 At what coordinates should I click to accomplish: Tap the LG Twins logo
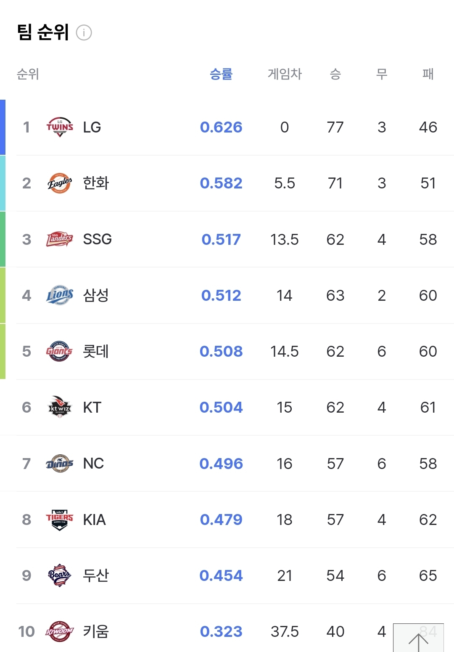click(x=59, y=127)
